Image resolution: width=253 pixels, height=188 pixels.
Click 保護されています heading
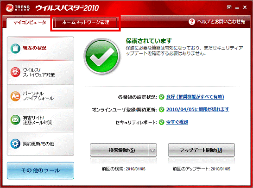149,41
